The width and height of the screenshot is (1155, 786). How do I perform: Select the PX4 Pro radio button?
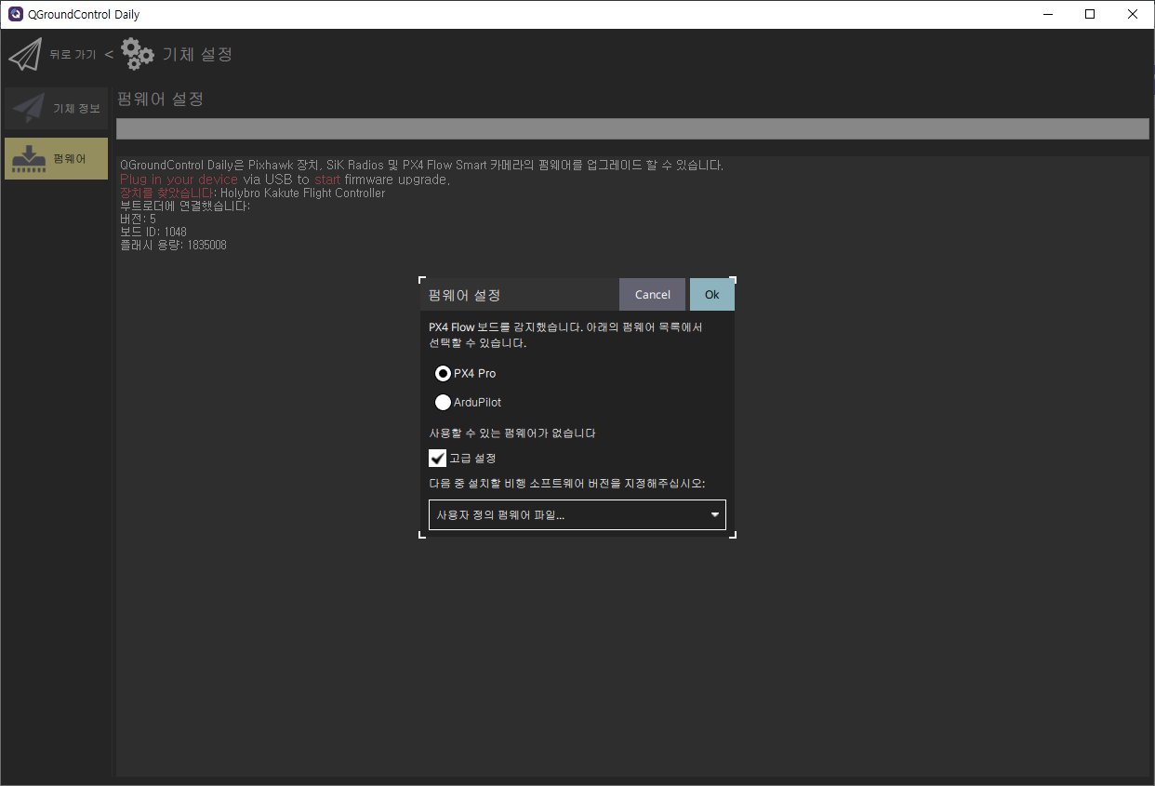point(444,373)
